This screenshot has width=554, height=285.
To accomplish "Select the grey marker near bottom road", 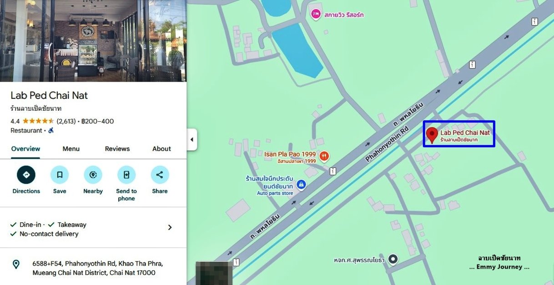I will click(x=393, y=260).
